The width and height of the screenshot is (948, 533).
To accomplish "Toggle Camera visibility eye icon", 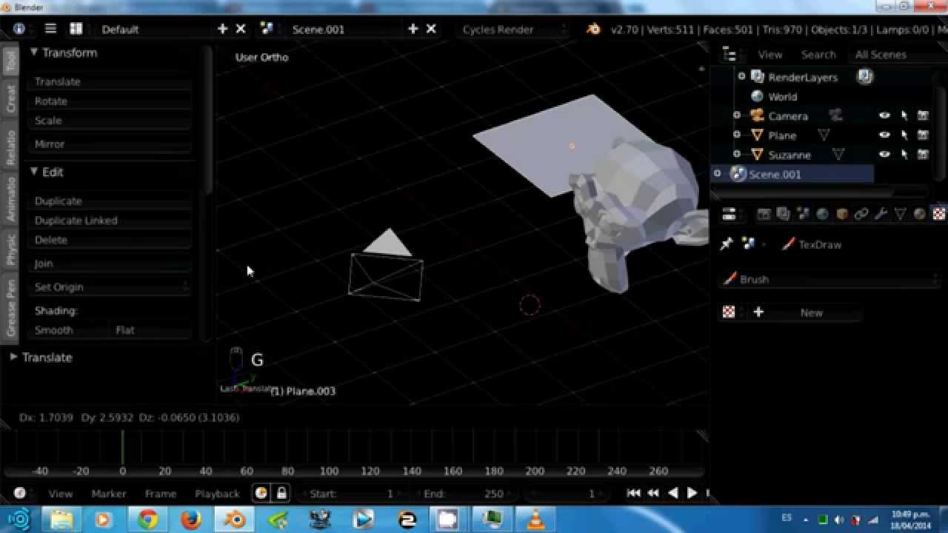I will [x=884, y=115].
